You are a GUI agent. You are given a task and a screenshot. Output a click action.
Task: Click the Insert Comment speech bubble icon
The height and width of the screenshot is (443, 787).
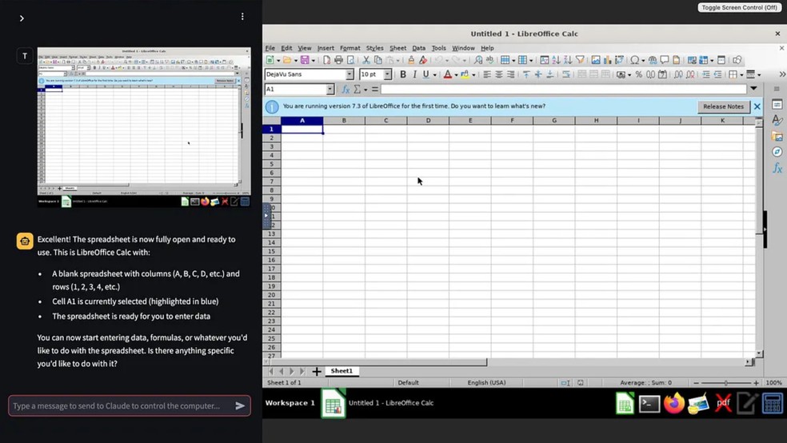665,60
